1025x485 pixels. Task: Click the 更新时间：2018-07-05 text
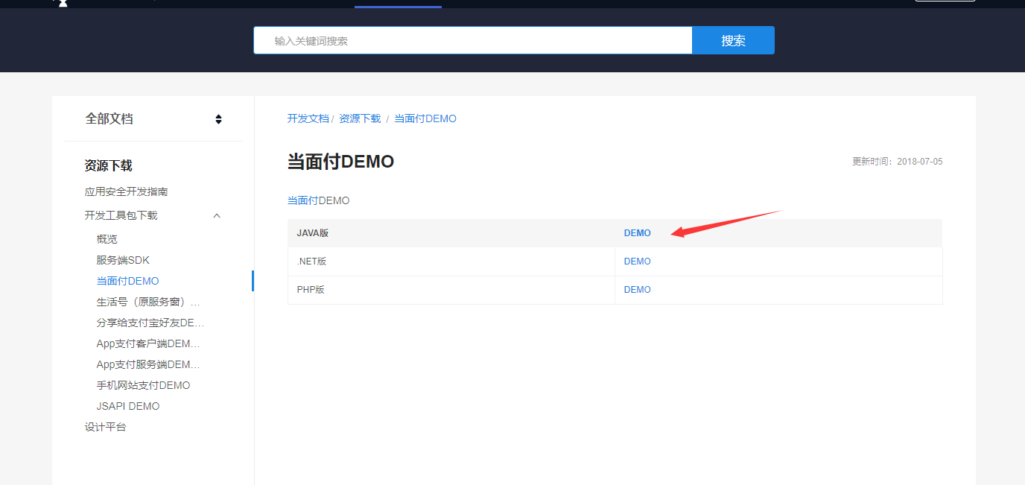897,162
